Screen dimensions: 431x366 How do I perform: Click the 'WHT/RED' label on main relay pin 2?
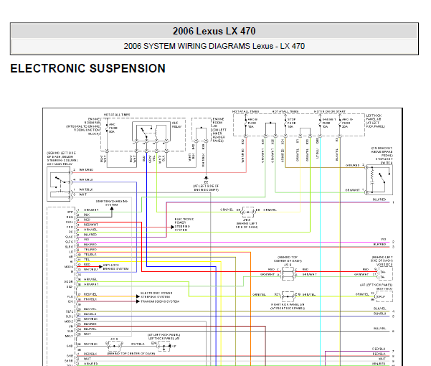pos(86,170)
